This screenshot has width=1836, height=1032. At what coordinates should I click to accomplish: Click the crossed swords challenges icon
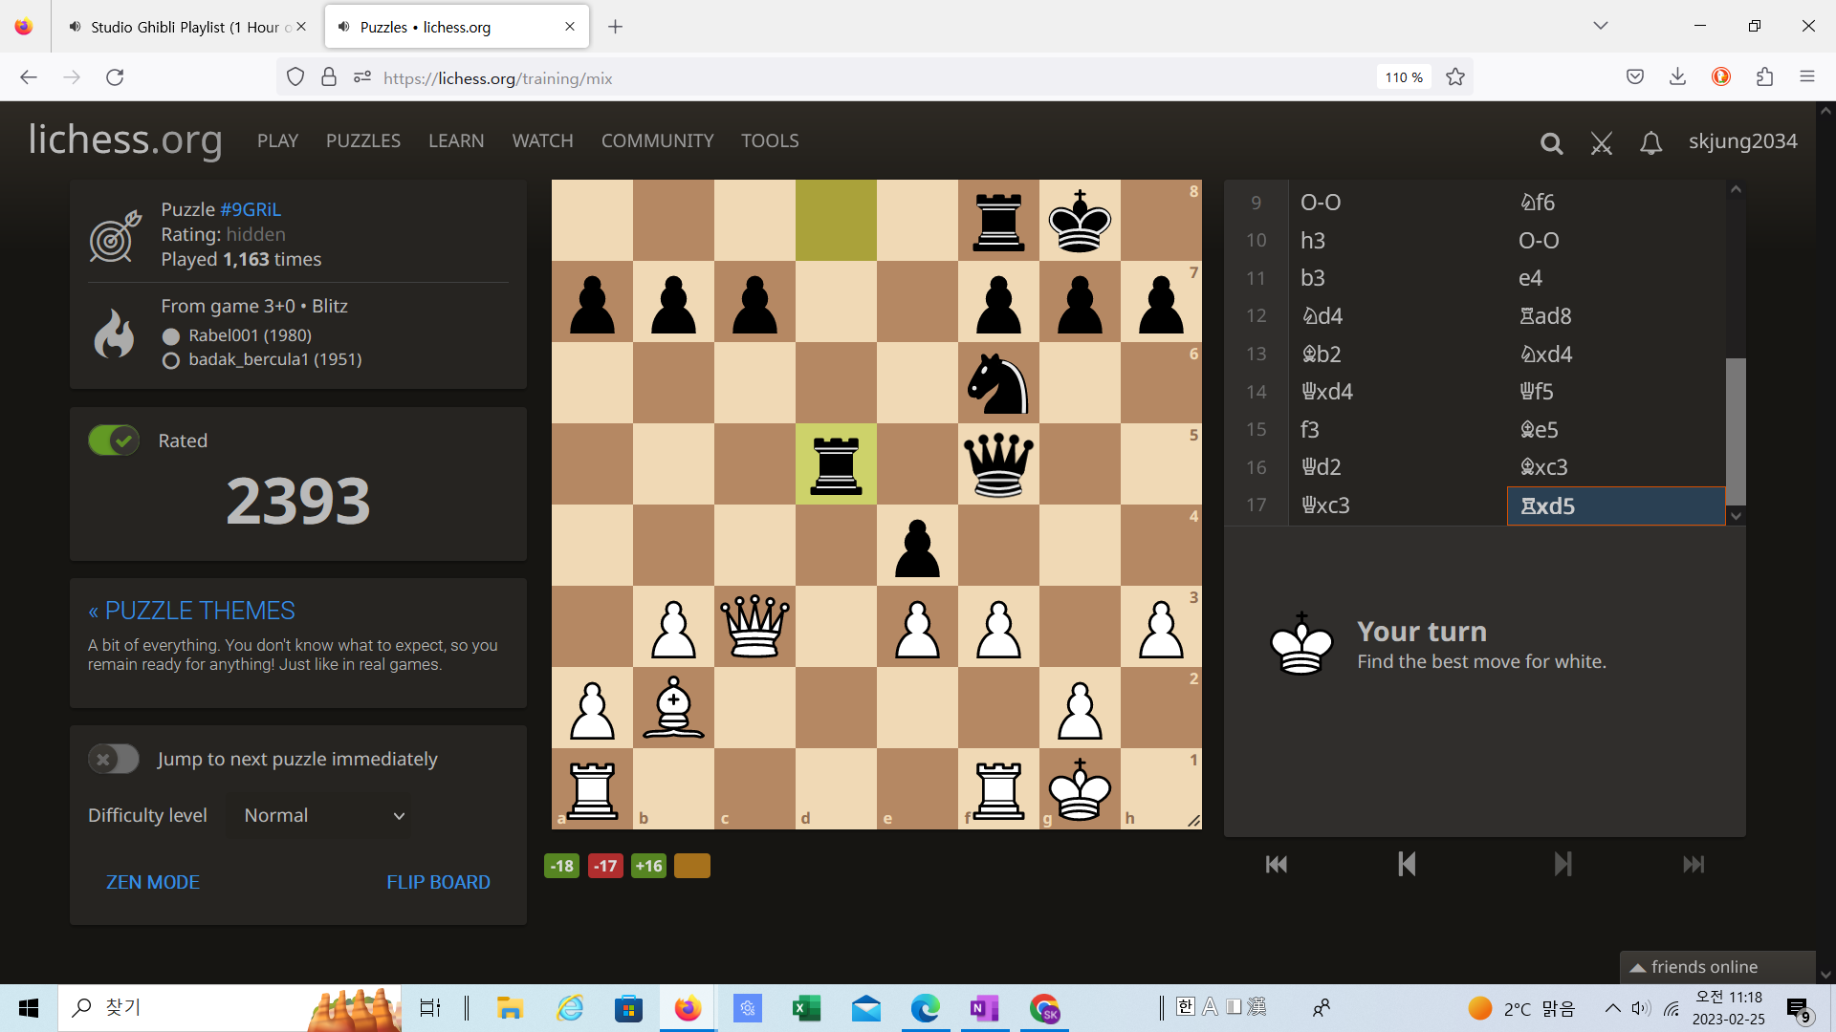[x=1601, y=143]
